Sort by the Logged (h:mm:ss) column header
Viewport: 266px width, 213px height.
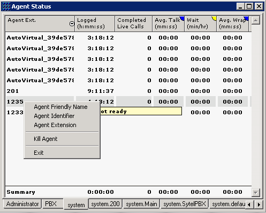click(95, 23)
